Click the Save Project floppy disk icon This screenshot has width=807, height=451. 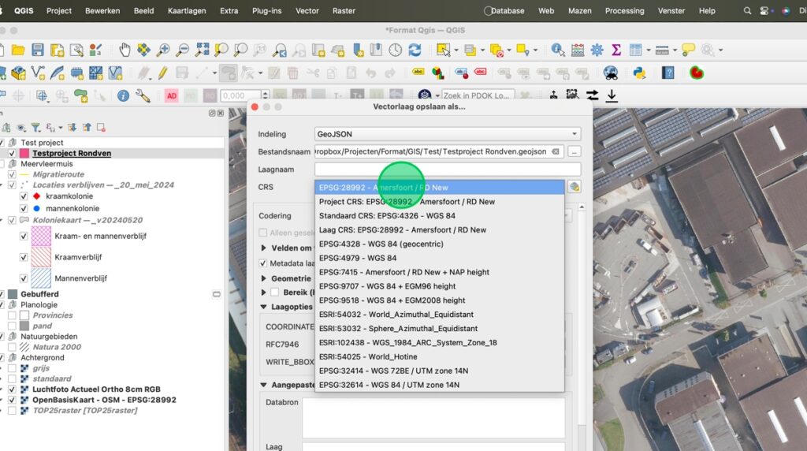tap(38, 50)
